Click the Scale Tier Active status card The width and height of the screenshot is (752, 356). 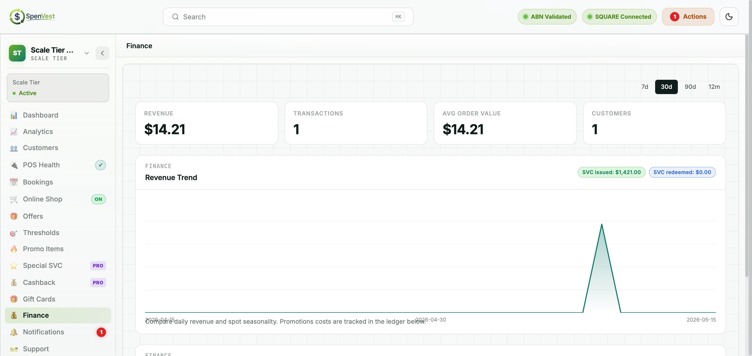pos(58,88)
